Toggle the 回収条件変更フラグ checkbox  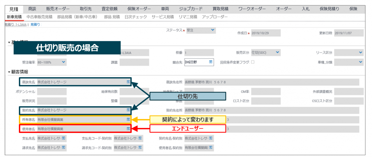click(x=253, y=62)
